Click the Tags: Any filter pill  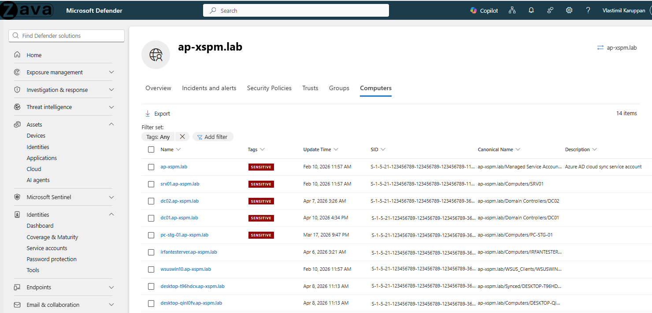coord(158,137)
